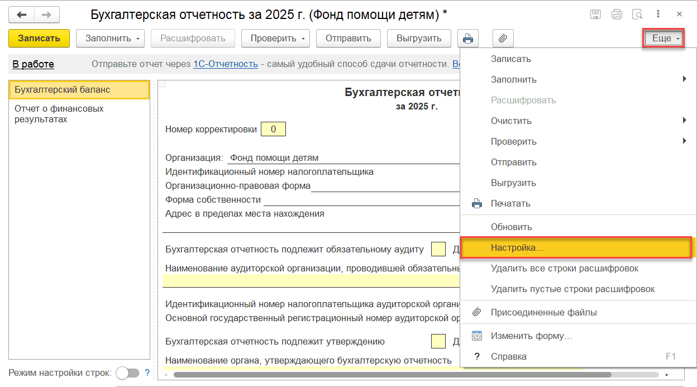The height and width of the screenshot is (387, 697).
Task: Click the back navigation arrow
Action: click(x=22, y=15)
